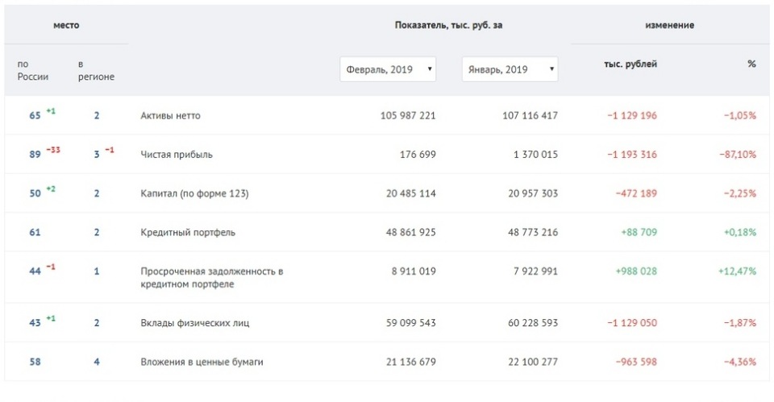Screen dimensions: 774x402
Task: Click the по России column header
Action: (33, 70)
